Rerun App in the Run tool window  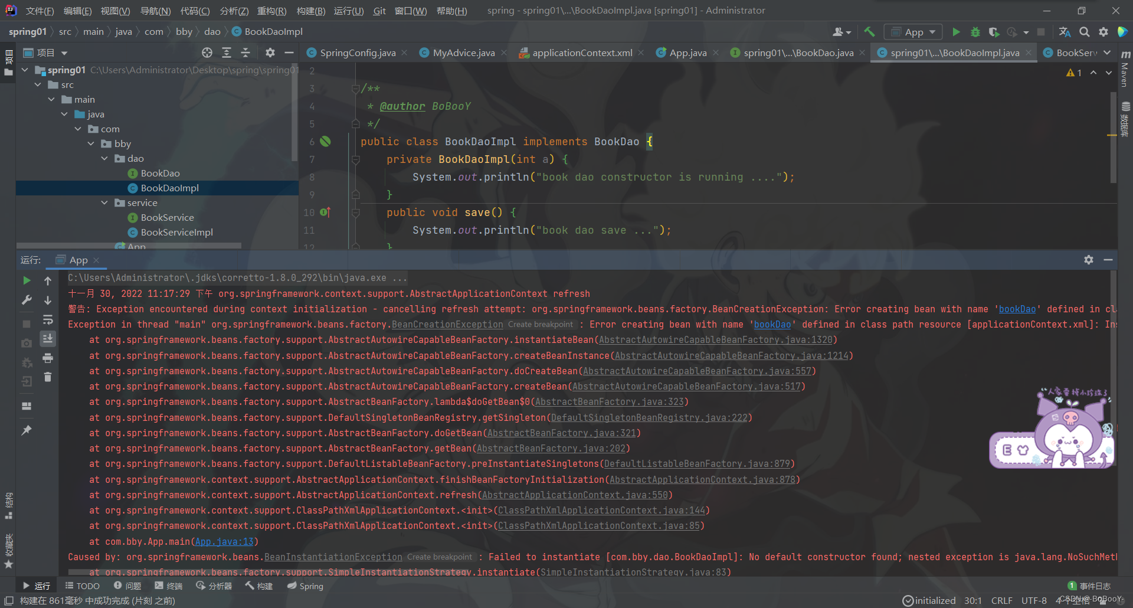tap(27, 280)
